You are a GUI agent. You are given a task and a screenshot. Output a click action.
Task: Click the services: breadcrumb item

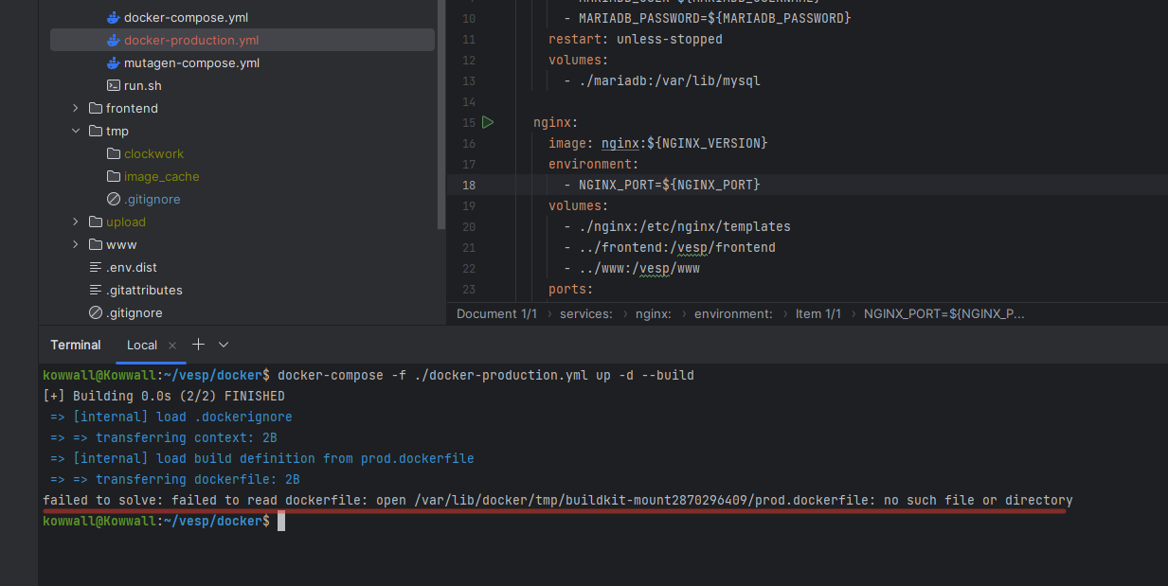(x=585, y=313)
